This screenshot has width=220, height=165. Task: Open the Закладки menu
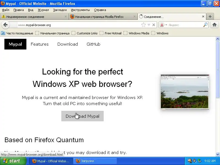coord(60,10)
